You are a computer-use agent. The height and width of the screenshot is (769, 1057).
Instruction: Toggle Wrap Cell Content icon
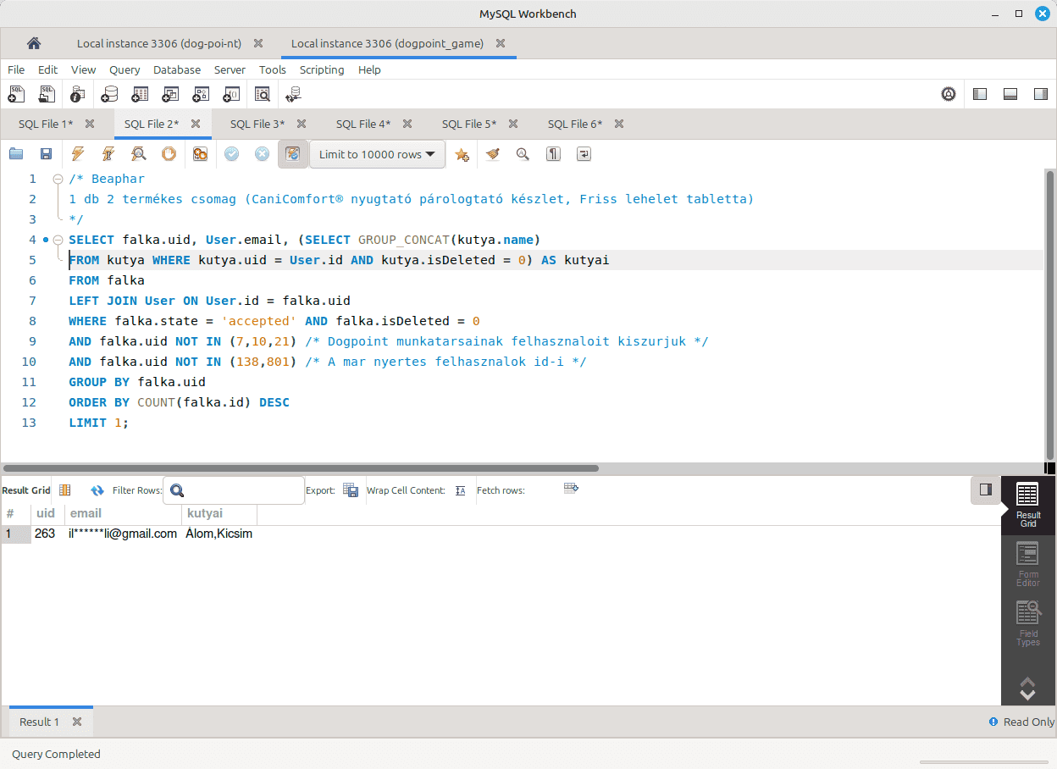click(x=461, y=490)
